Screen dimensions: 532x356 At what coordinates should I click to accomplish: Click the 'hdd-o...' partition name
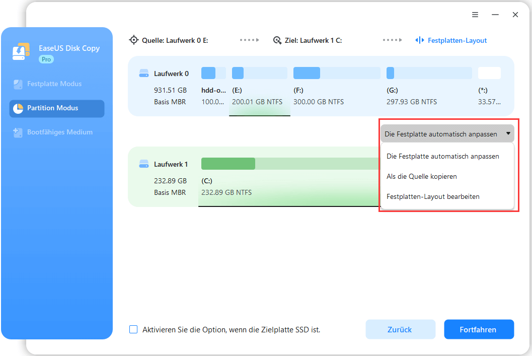click(x=213, y=90)
